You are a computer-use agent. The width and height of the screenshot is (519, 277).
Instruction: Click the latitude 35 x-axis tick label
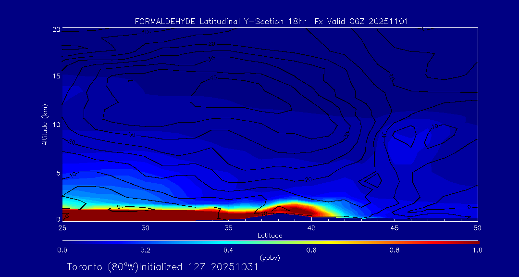[228, 227]
